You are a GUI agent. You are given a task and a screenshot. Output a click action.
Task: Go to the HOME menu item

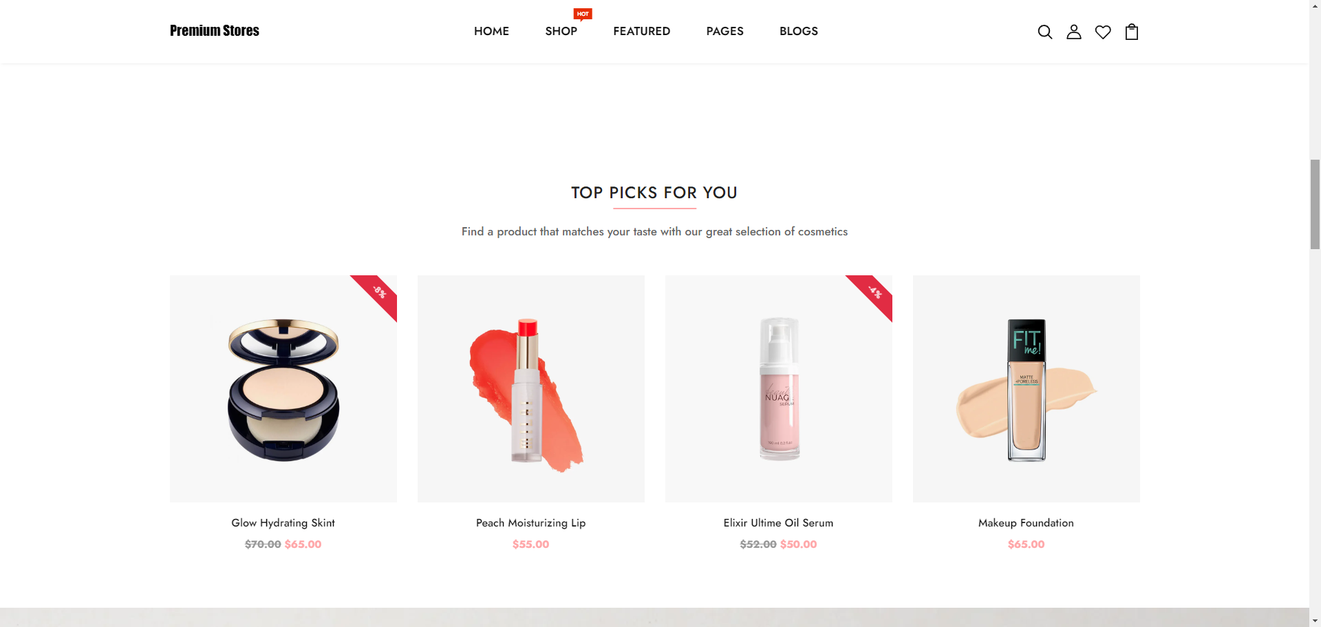[491, 32]
